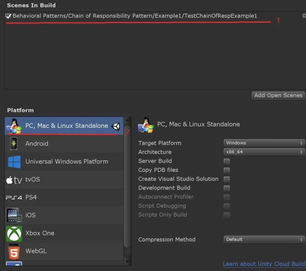Expand the Architecture x86_64 dropdown
The image size is (306, 271).
[264, 152]
